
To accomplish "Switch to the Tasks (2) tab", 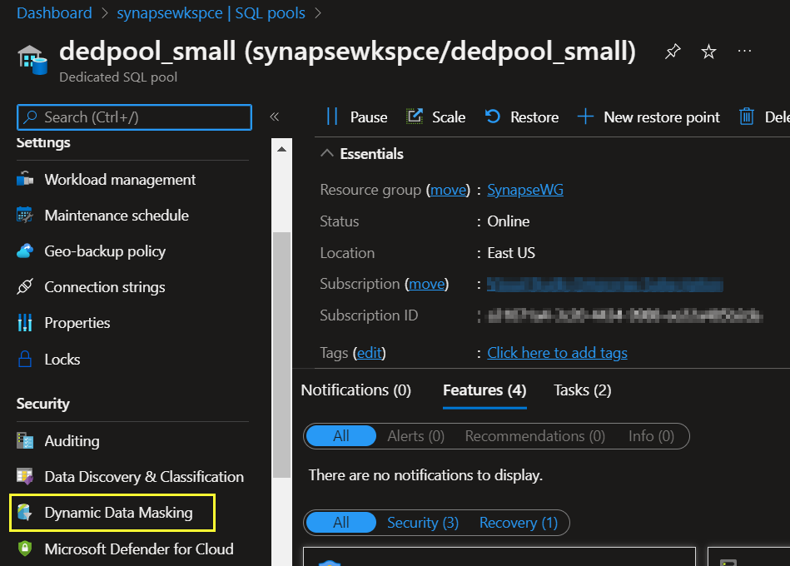I will click(582, 390).
